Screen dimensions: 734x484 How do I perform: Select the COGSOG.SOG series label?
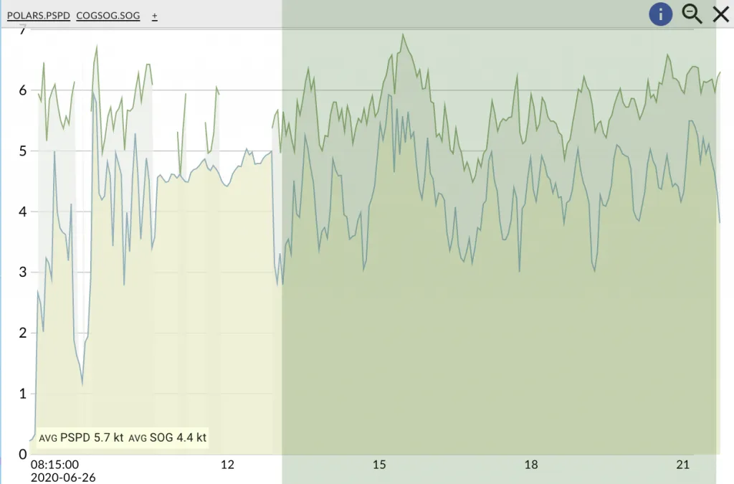(108, 15)
